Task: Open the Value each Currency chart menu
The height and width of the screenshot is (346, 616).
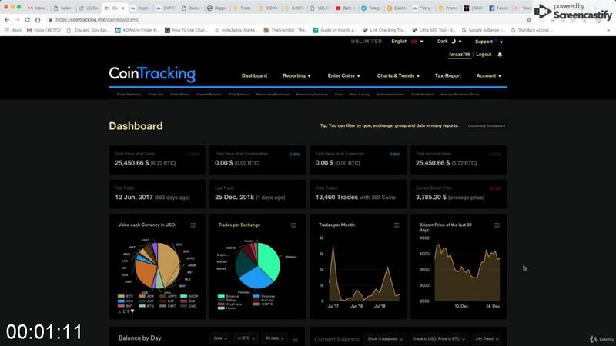Action: pos(193,225)
